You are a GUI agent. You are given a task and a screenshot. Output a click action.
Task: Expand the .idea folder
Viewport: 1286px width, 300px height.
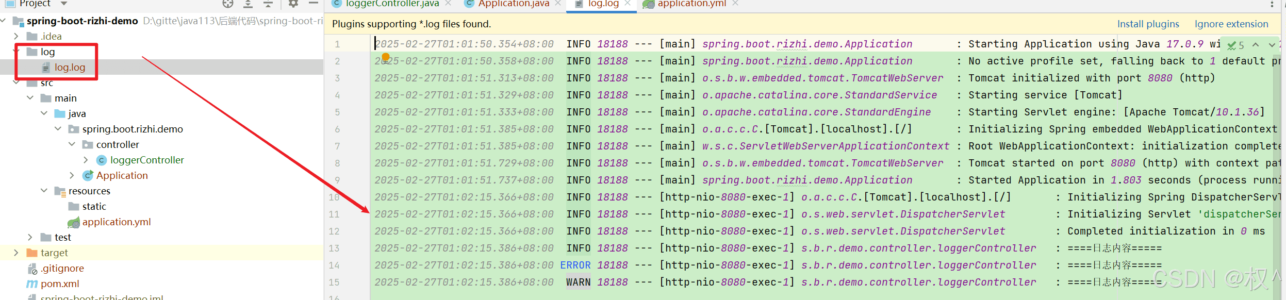[x=16, y=36]
